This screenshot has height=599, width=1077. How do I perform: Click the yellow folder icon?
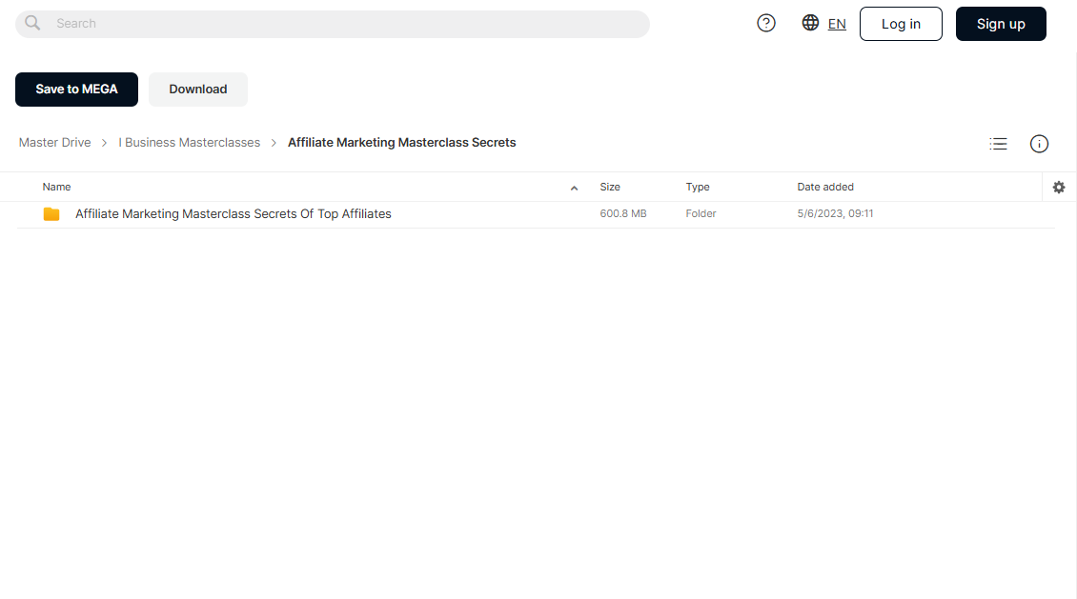pos(51,214)
